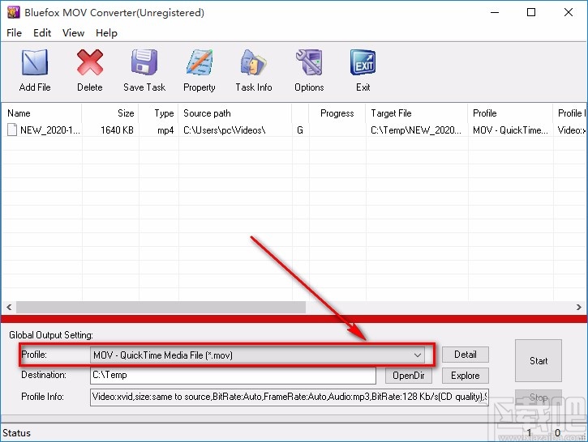The height and width of the screenshot is (442, 588).
Task: Click the horizontal scrollbar thumb
Action: click(x=161, y=308)
